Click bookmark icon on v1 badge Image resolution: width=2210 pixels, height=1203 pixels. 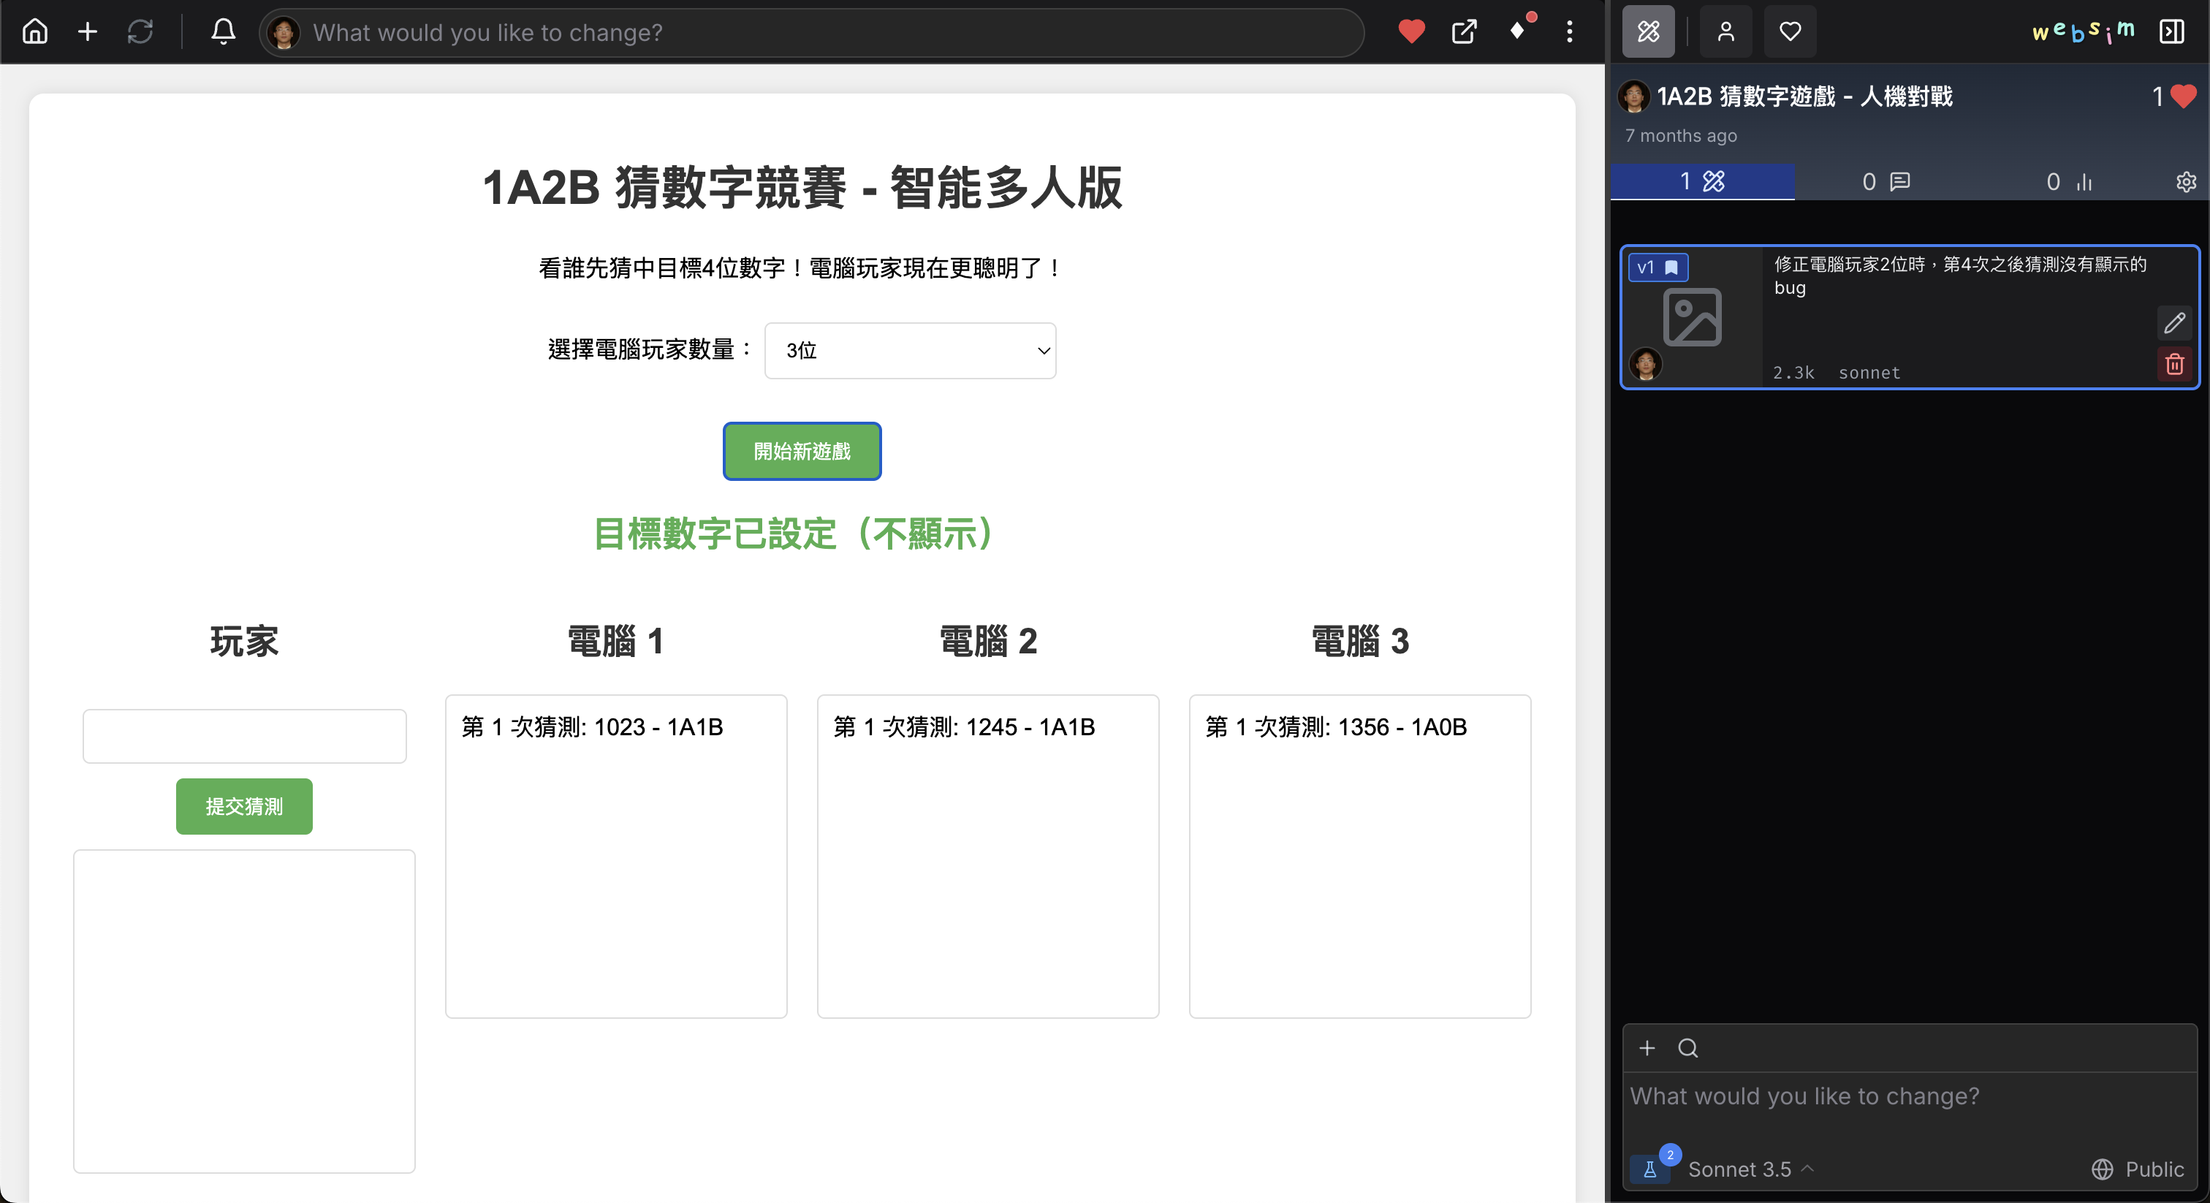pos(1671,267)
